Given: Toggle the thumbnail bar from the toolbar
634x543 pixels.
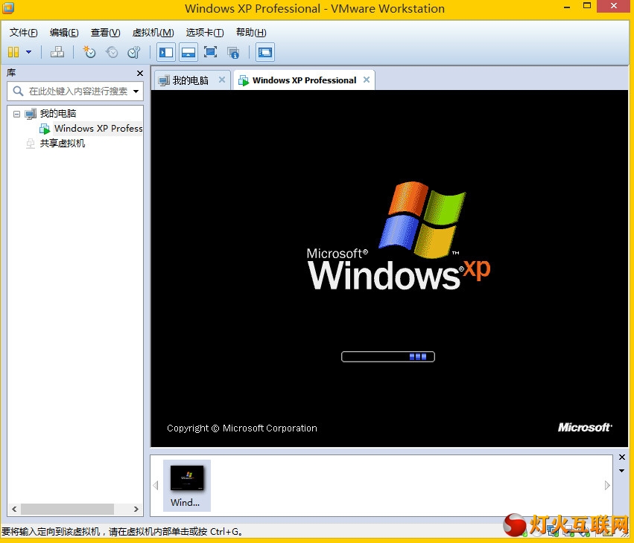Looking at the screenshot, I should [x=188, y=52].
